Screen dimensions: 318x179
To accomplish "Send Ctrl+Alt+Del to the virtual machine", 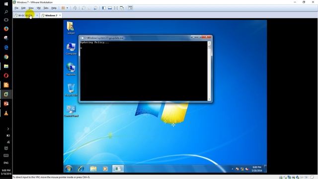I will (x=75, y=8).
